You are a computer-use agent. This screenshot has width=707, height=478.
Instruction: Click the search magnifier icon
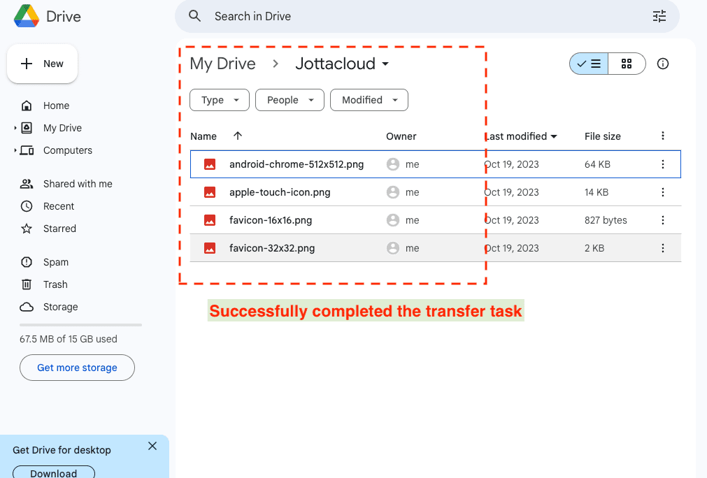[x=194, y=16]
